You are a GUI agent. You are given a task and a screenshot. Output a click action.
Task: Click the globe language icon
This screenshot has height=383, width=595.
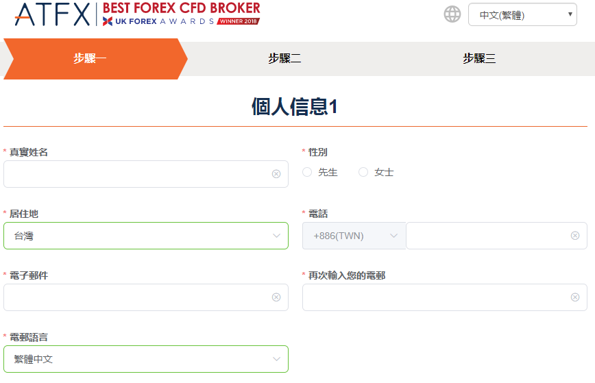pyautogui.click(x=452, y=14)
